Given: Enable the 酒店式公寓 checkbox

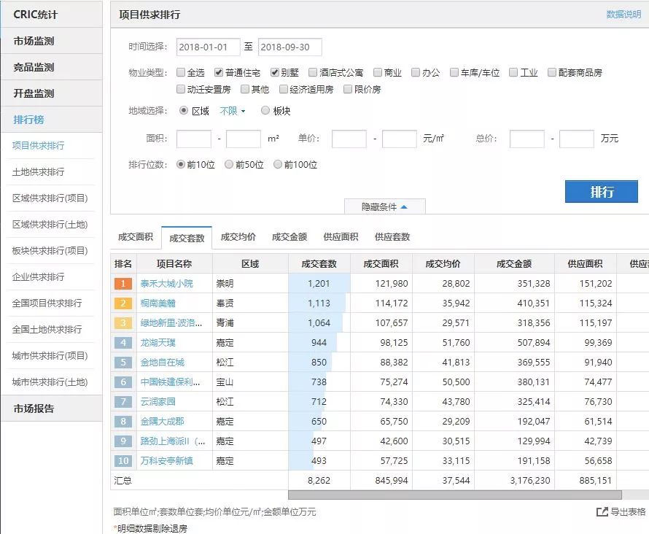Looking at the screenshot, I should (313, 73).
